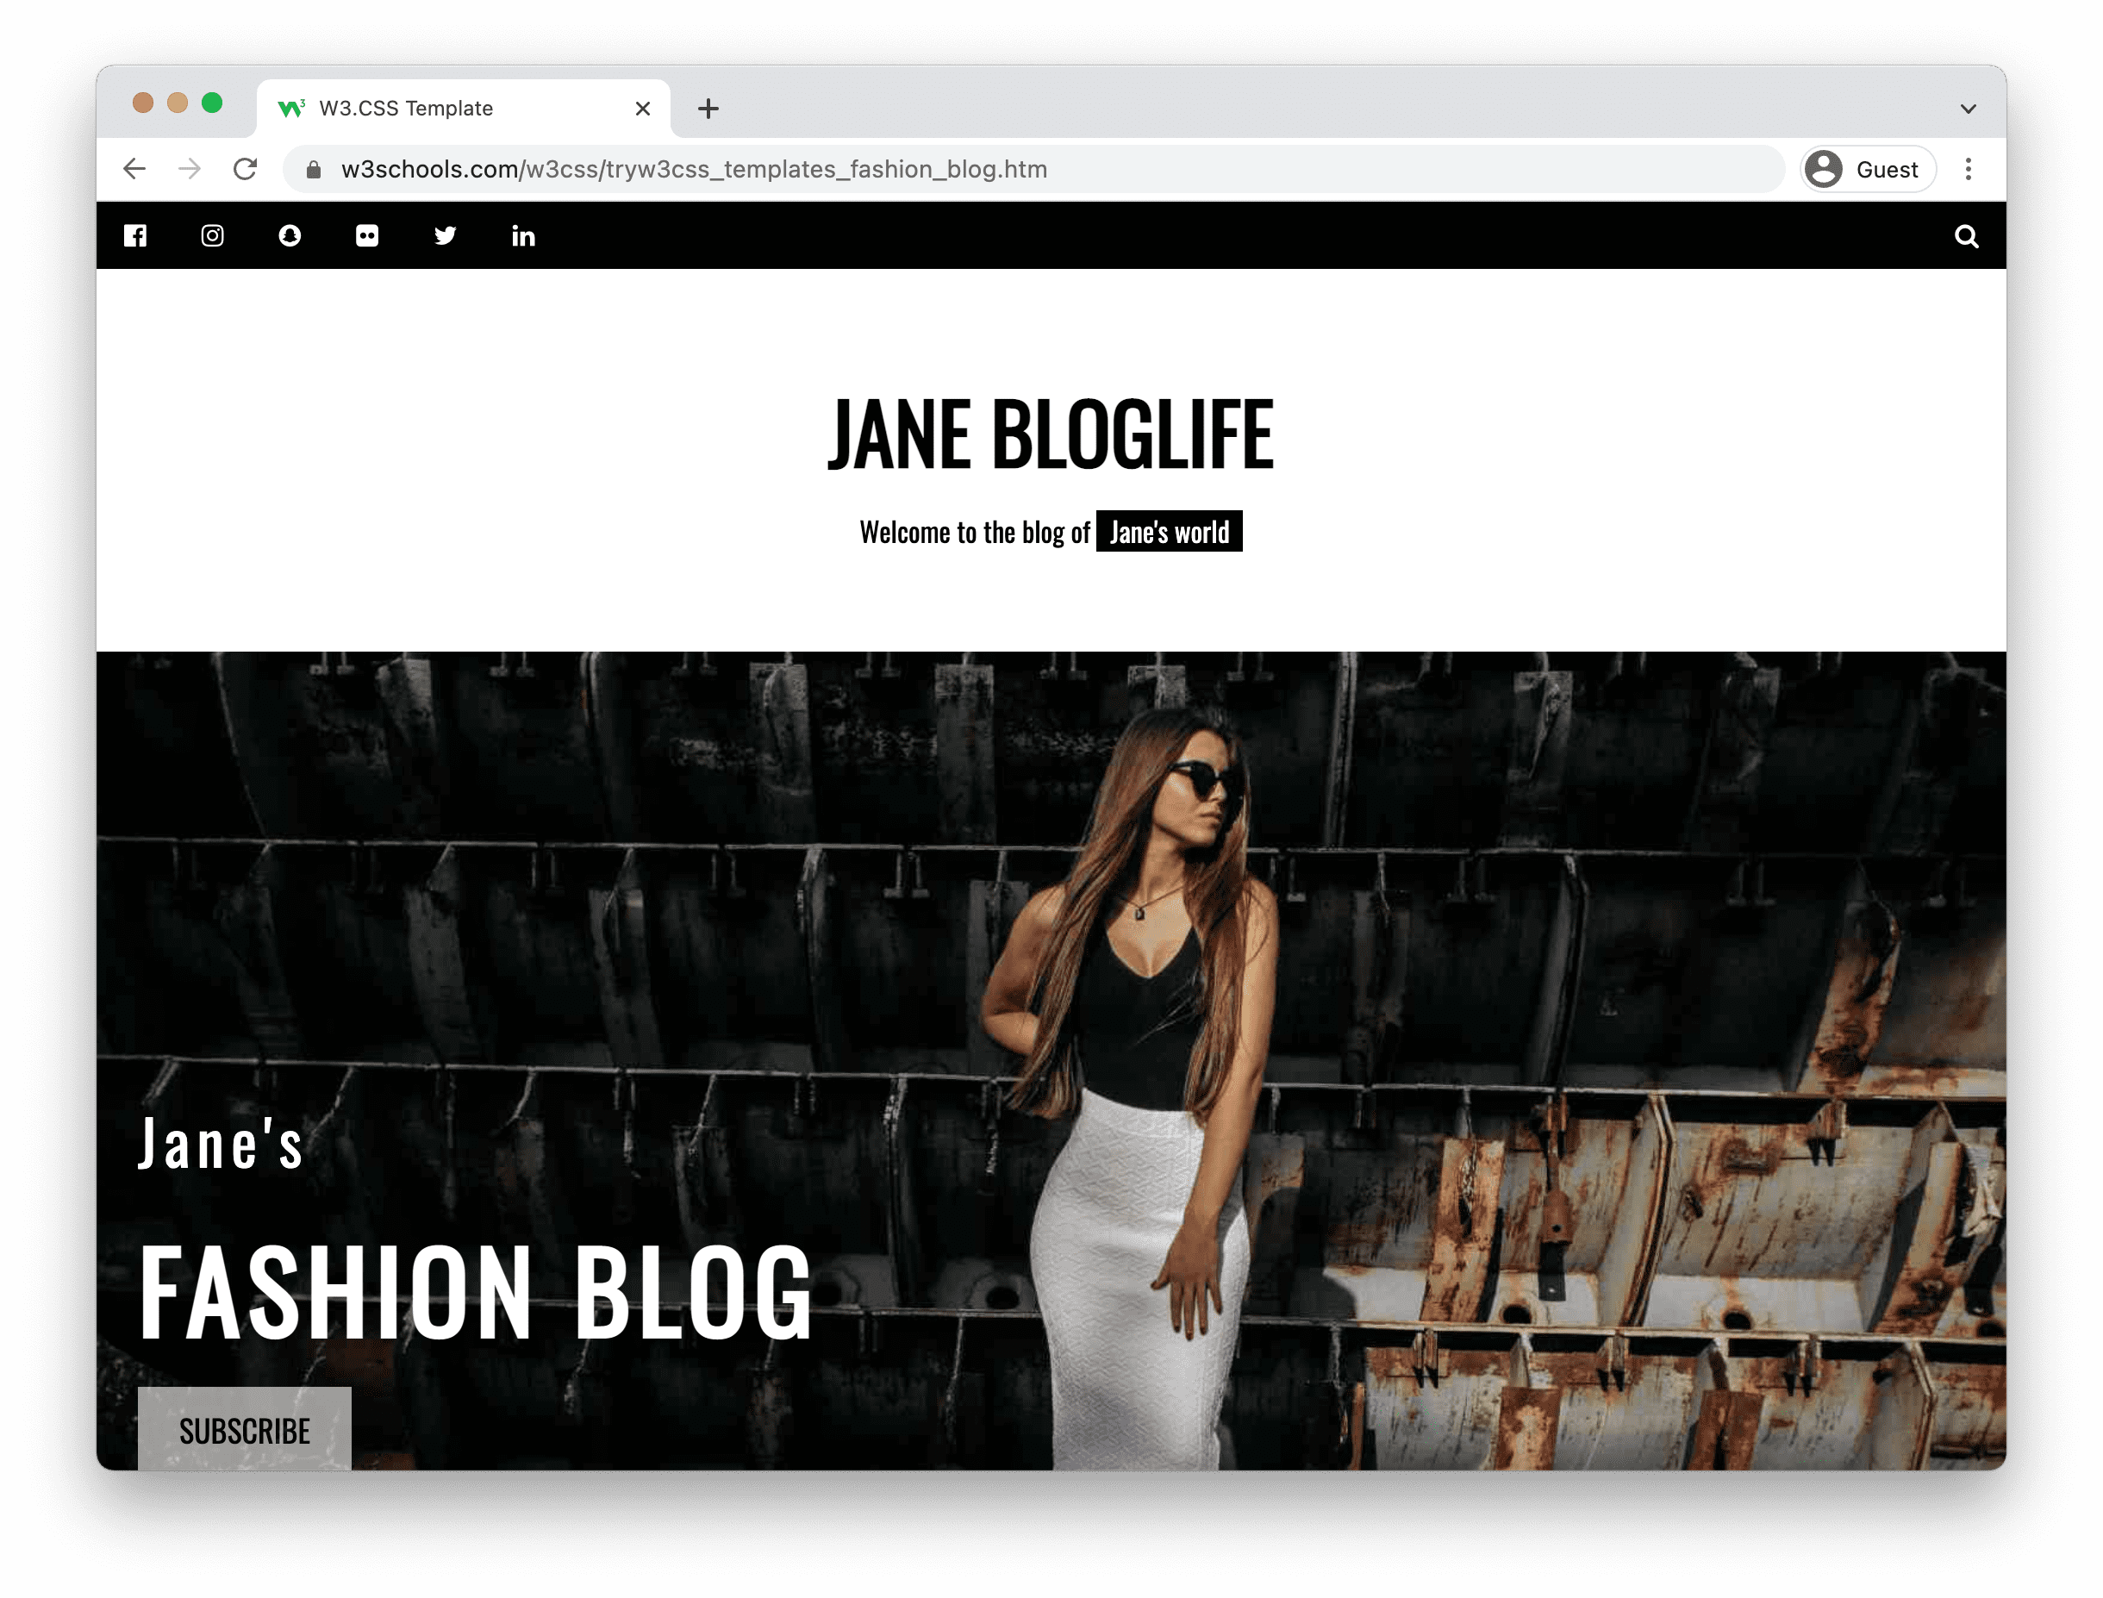Minimize the browser window
2103x1598 pixels.
[178, 103]
